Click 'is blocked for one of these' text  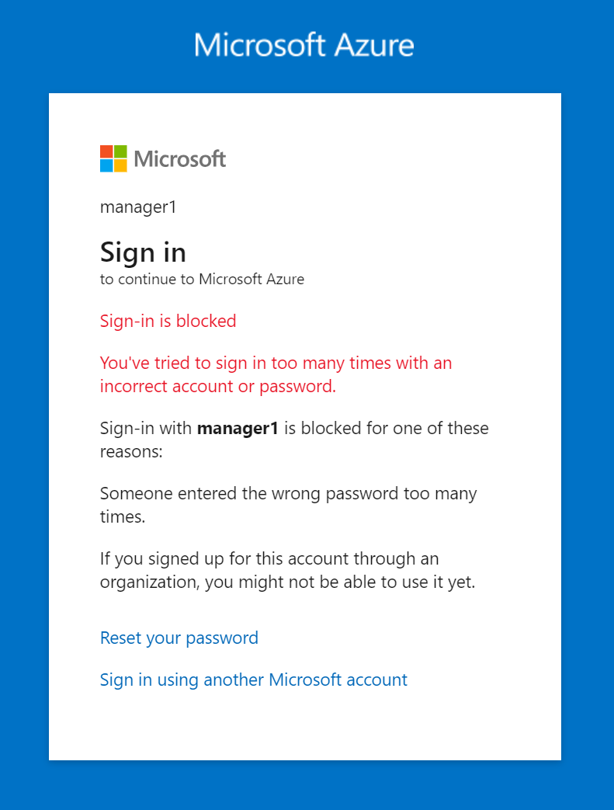click(387, 428)
